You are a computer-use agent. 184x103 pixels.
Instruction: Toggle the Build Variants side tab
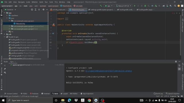pos(1,84)
